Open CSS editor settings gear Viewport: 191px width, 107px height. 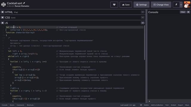[2, 18]
